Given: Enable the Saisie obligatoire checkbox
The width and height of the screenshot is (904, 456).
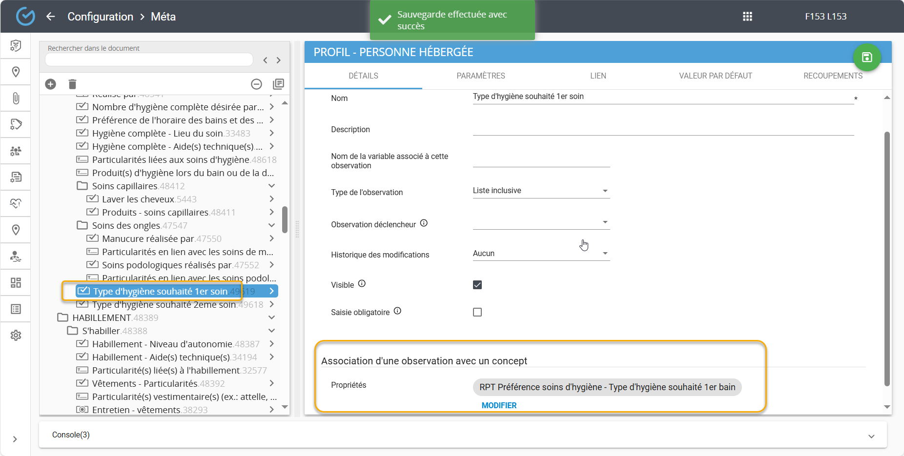Looking at the screenshot, I should [x=477, y=312].
